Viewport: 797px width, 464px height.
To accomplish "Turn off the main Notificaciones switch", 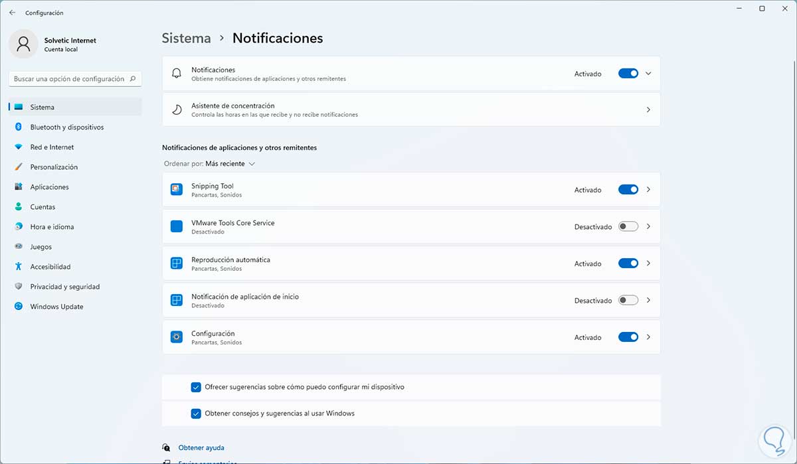I will point(628,74).
